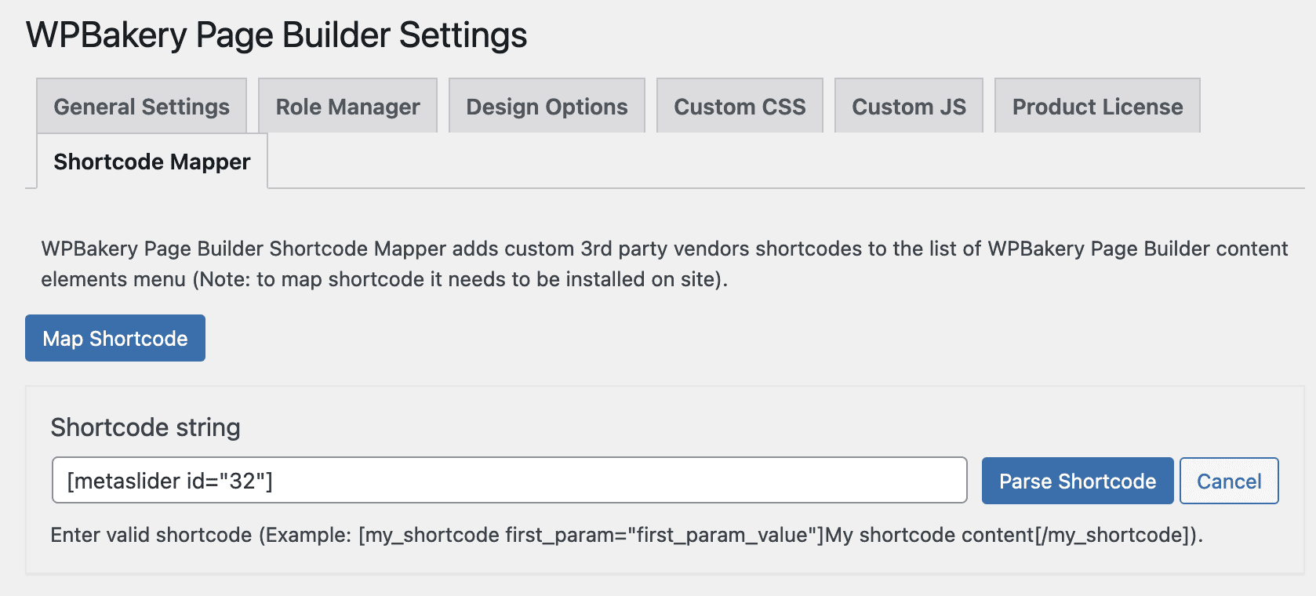Click the "Enter valid shortcode" hint text
The height and width of the screenshot is (596, 1316).
pos(151,535)
